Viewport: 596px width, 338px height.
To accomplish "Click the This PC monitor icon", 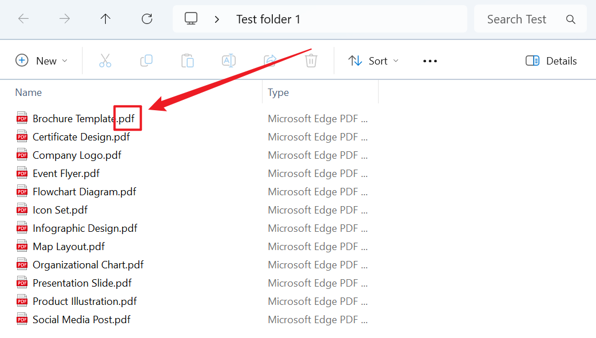I will (x=191, y=19).
